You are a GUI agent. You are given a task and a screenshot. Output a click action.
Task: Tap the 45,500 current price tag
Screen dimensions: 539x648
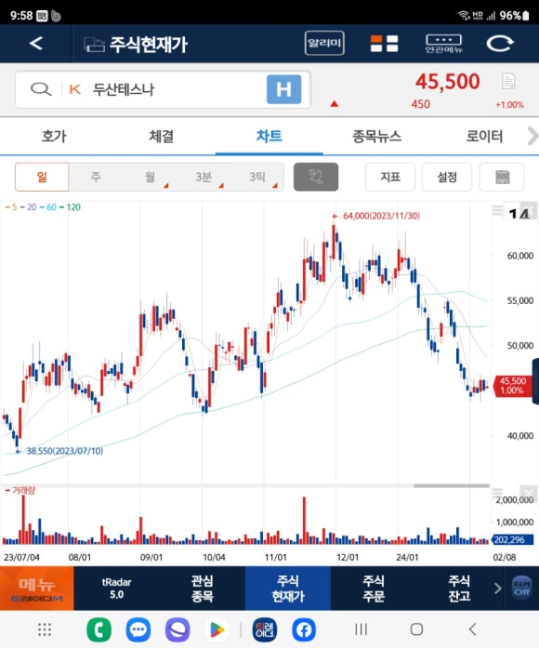[x=512, y=386]
